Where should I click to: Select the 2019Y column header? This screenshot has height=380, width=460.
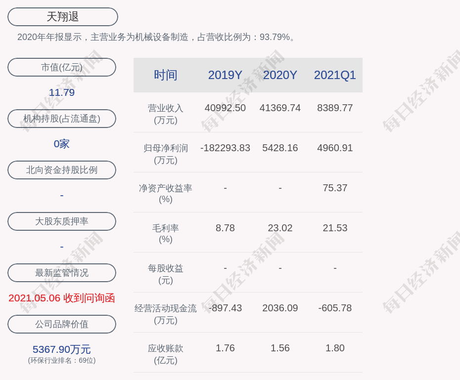pos(225,75)
